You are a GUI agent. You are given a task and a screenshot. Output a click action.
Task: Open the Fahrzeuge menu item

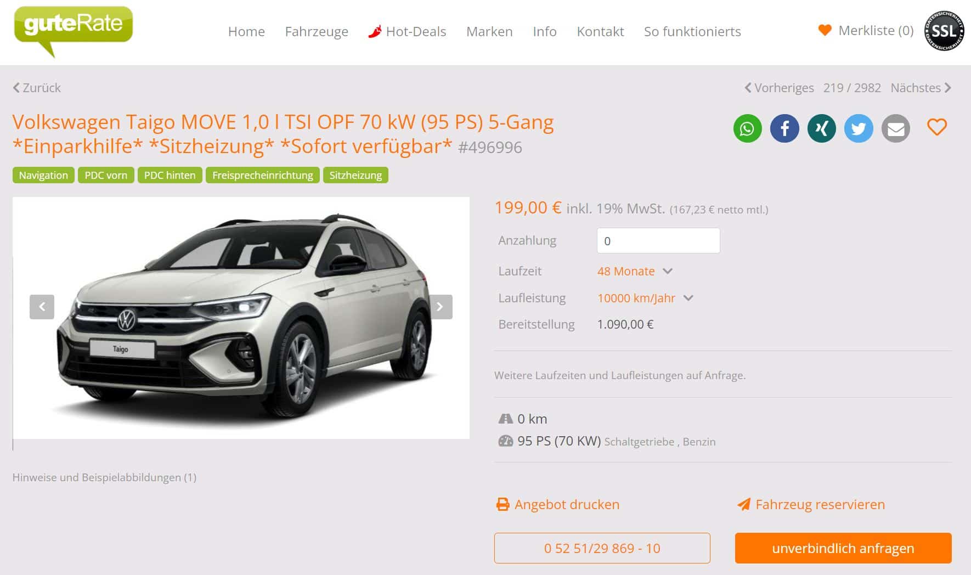[317, 32]
